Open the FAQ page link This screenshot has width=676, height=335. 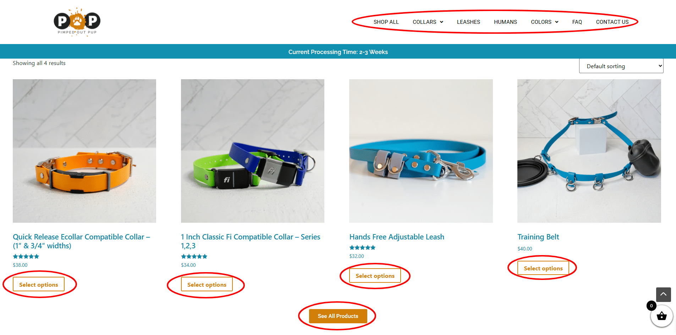(577, 22)
